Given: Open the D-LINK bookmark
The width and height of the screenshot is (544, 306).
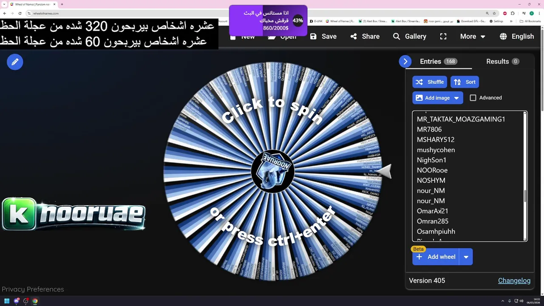Looking at the screenshot, I should [316, 21].
